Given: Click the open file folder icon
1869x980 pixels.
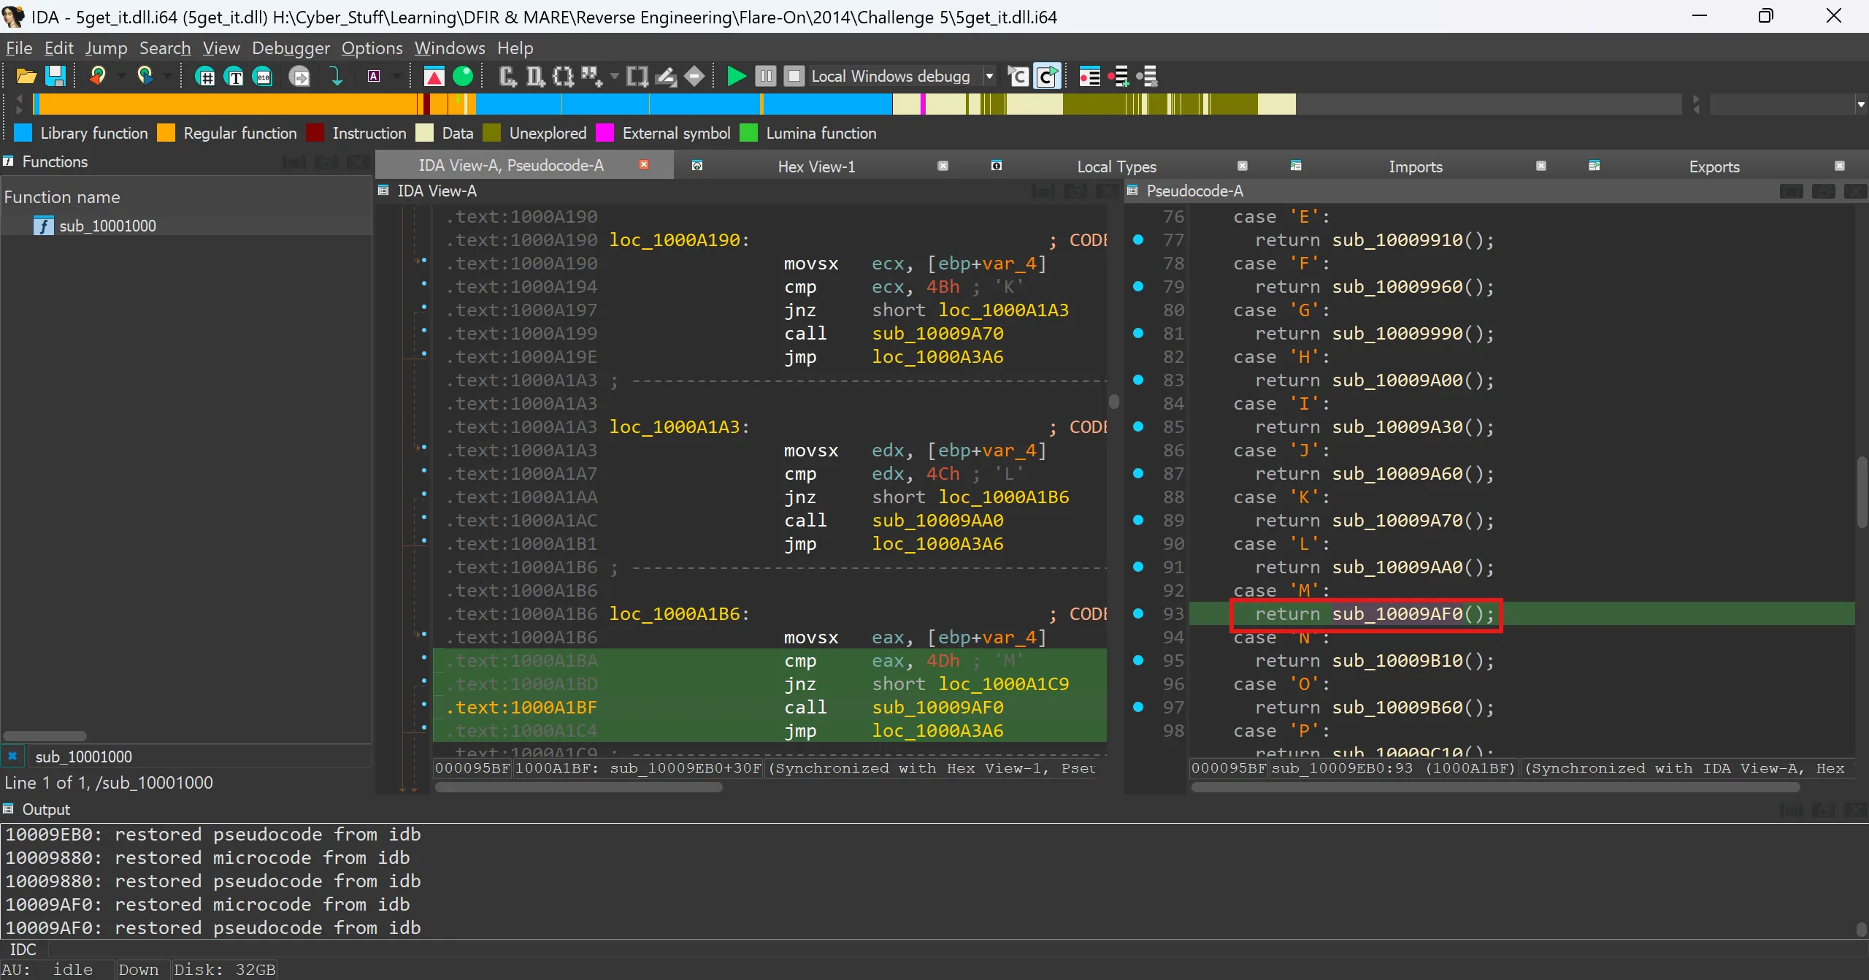Looking at the screenshot, I should coord(26,76).
